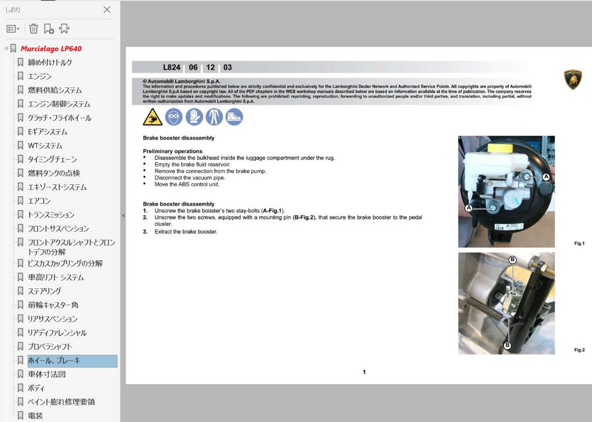
Task: Click the safety goggles icon
Action: pyautogui.click(x=174, y=117)
